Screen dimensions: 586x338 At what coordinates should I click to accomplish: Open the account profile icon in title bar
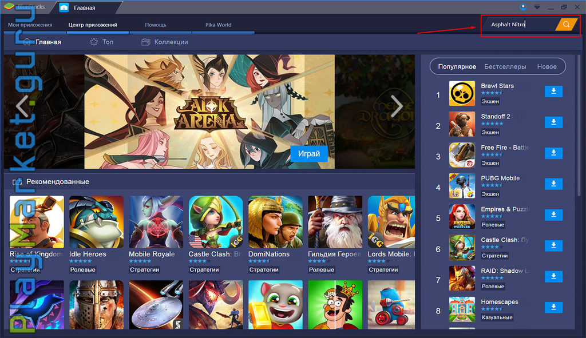tap(523, 7)
